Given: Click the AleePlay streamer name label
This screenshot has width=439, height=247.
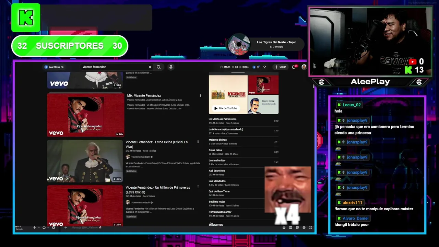Looking at the screenshot, I should tap(370, 82).
